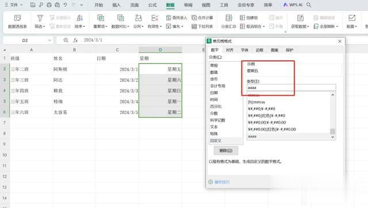Screen dimensions: 368x208
Task: Switch to the 图案 pattern tab in dialog
Action: [275, 50]
